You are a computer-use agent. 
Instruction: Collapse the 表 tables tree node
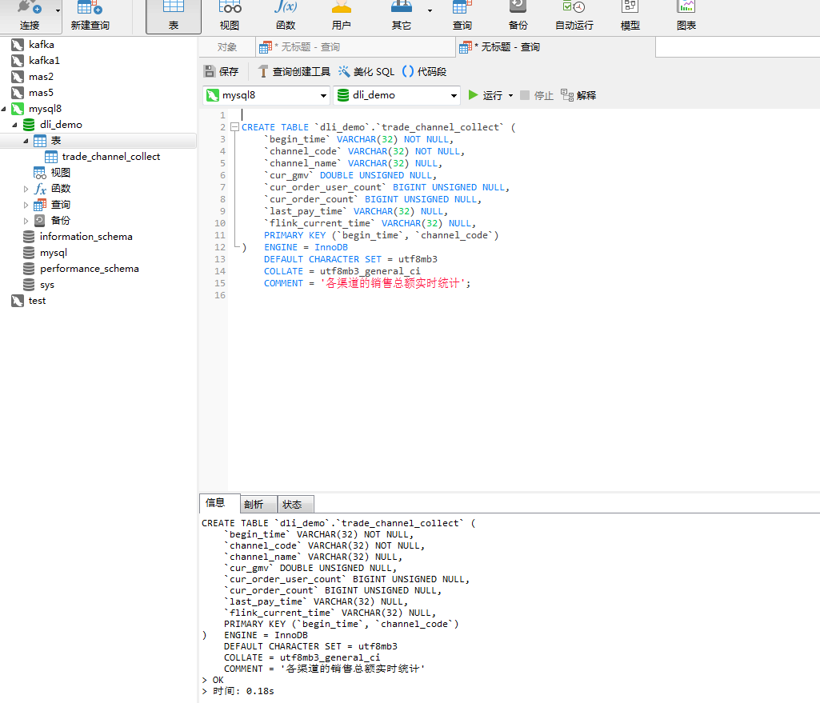pos(26,141)
